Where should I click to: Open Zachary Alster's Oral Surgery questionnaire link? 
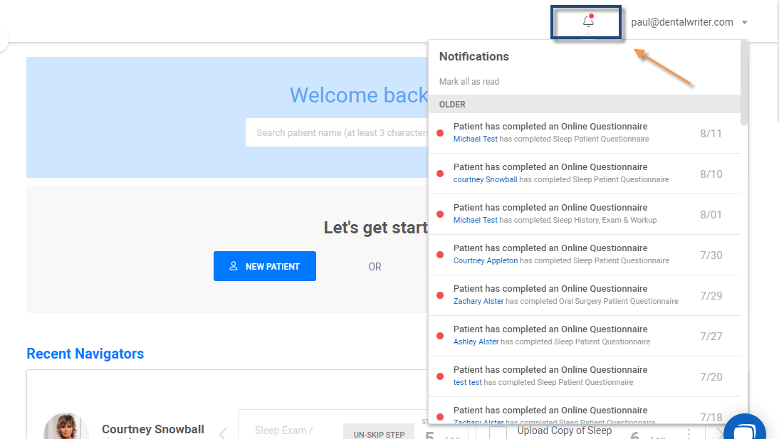coord(476,301)
